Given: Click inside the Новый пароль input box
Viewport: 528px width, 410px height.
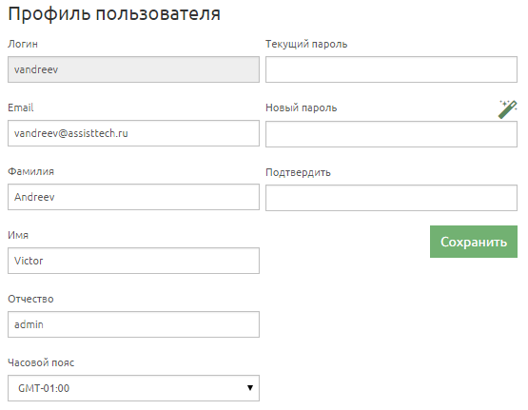Looking at the screenshot, I should click(391, 134).
